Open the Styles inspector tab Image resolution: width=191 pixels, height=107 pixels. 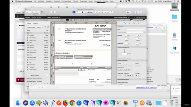click(x=129, y=23)
